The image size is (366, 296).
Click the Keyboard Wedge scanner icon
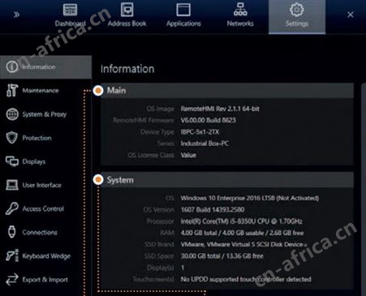click(12, 255)
